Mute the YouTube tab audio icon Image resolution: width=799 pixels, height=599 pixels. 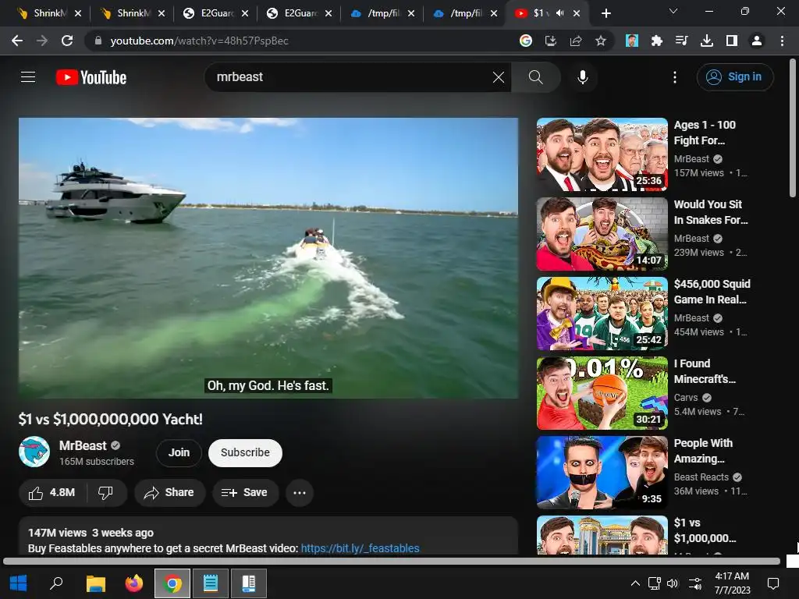560,13
